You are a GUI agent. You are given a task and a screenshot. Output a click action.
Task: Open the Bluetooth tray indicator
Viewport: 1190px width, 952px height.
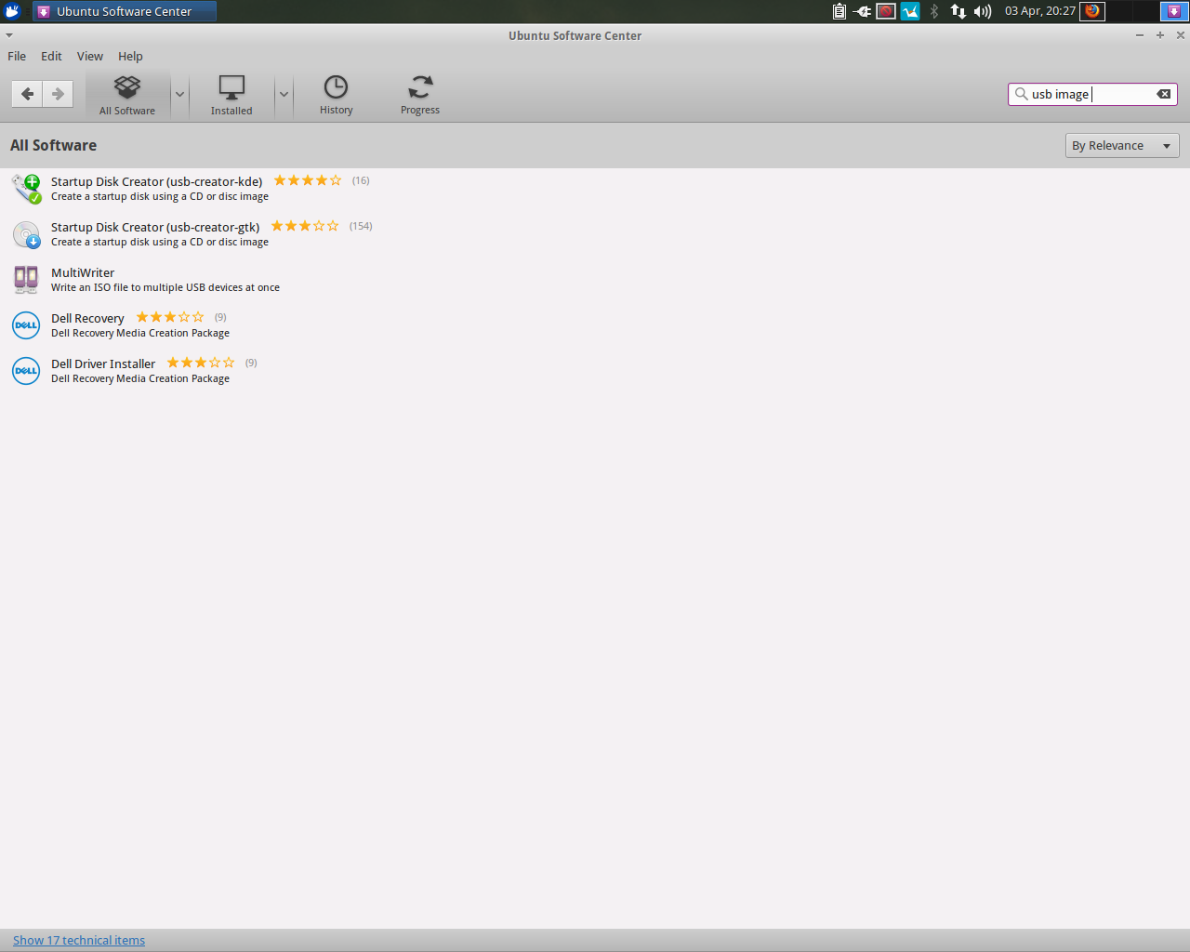[934, 11]
